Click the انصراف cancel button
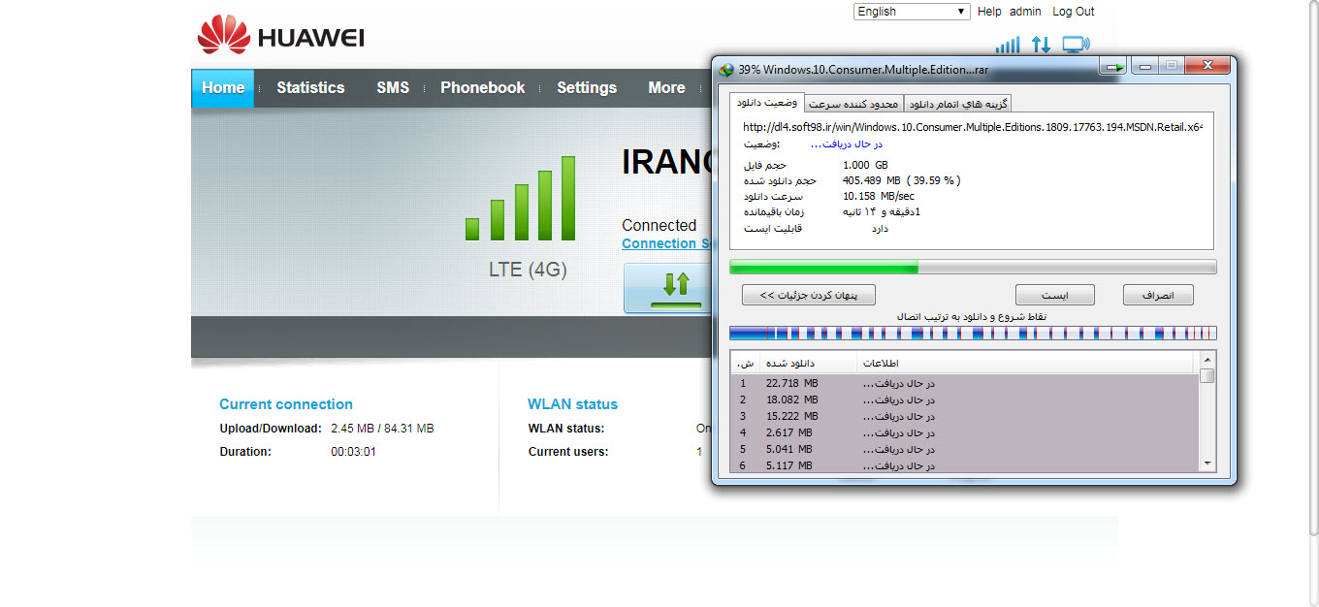Viewport: 1319px width, 607px height. tap(1158, 295)
